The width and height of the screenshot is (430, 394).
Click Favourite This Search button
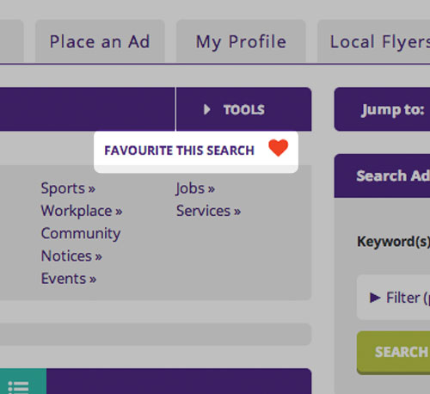click(196, 152)
